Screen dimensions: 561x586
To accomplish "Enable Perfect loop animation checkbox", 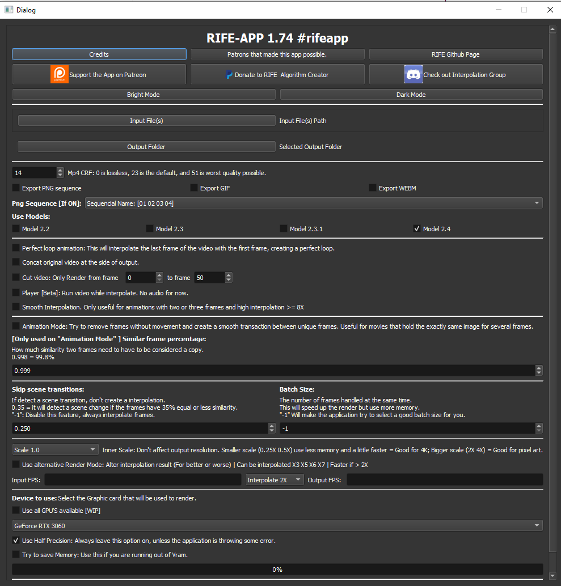I will pyautogui.click(x=16, y=248).
